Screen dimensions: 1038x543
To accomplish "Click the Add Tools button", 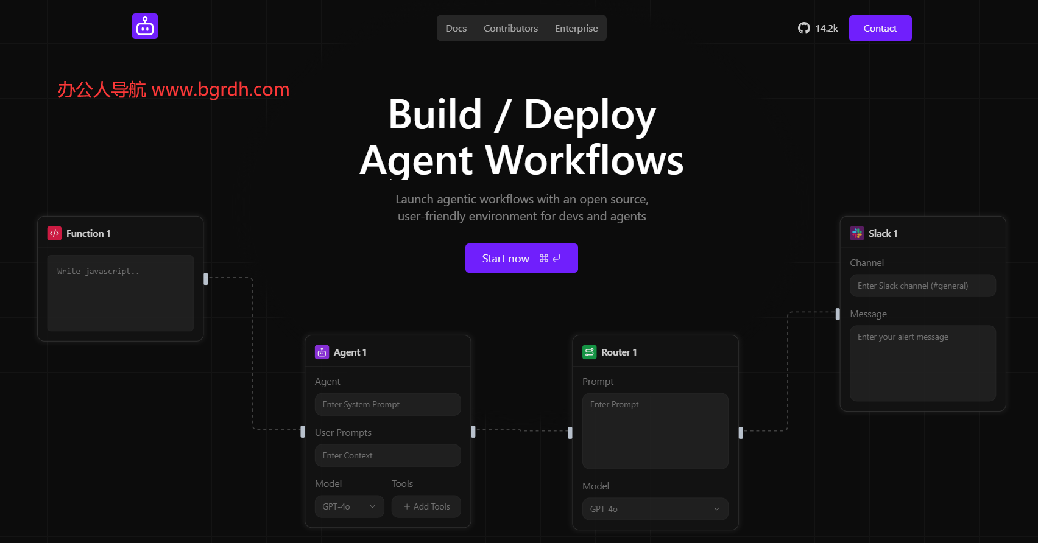I will click(x=426, y=506).
